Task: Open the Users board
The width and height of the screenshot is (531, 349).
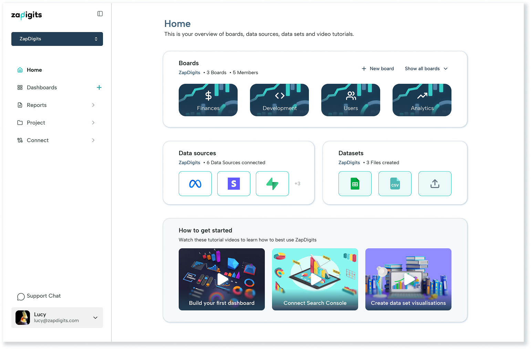Action: point(351,100)
